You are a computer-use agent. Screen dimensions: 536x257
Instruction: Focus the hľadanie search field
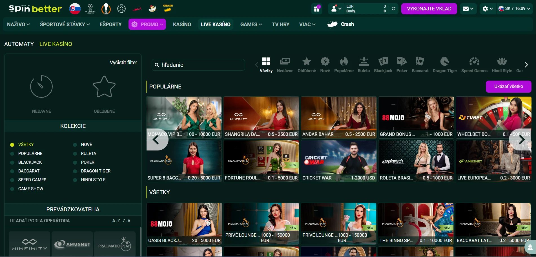tap(198, 65)
